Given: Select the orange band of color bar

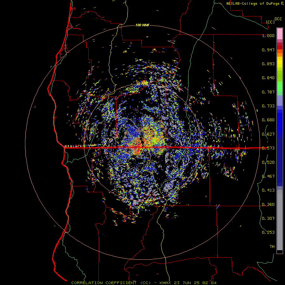Looking at the screenshot, I should point(280,55).
